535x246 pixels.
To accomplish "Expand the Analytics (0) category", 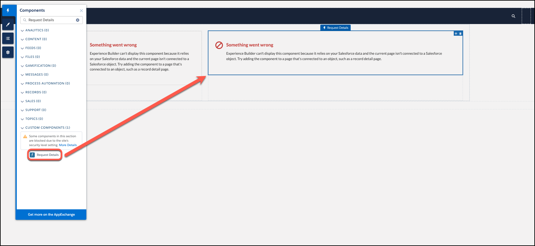I will coord(35,30).
